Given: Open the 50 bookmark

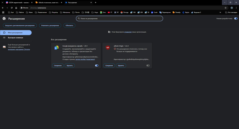Looking at the screenshot, I should pyautogui.click(x=147, y=13).
